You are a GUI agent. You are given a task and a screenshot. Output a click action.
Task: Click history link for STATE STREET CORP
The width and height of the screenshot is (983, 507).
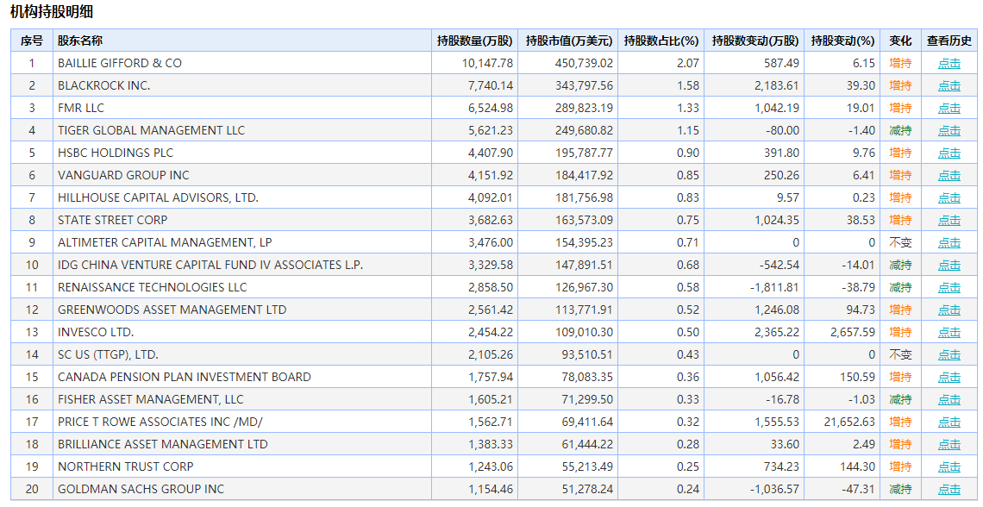click(949, 221)
